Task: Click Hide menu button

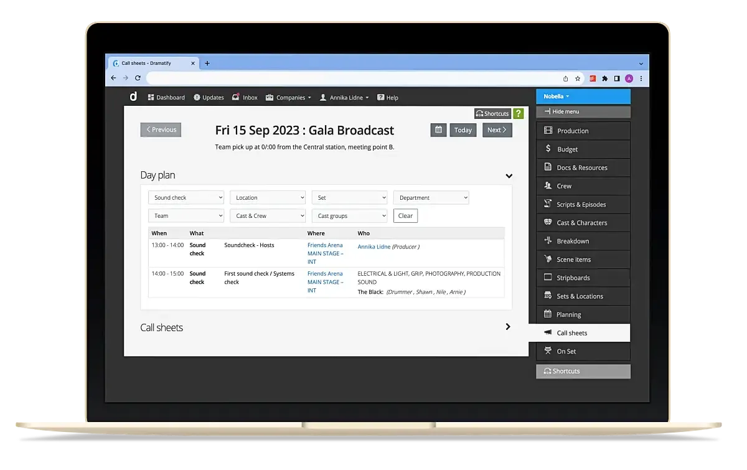Action: click(x=583, y=112)
